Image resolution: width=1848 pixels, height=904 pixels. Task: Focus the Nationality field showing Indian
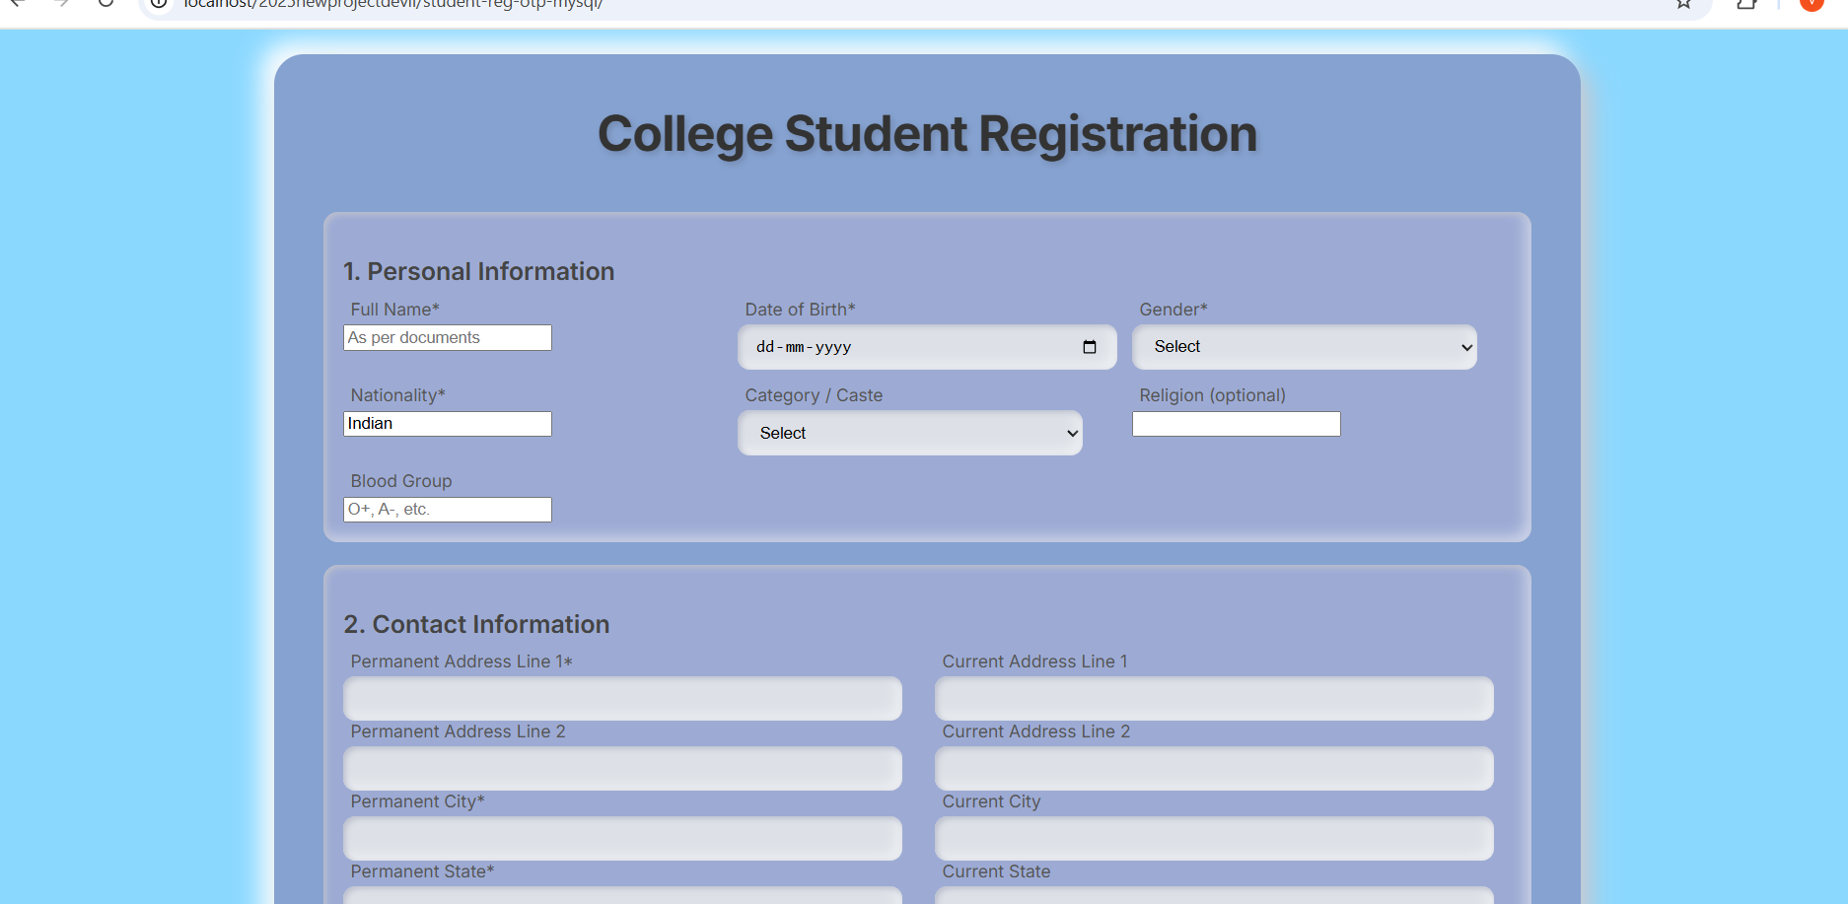point(447,423)
